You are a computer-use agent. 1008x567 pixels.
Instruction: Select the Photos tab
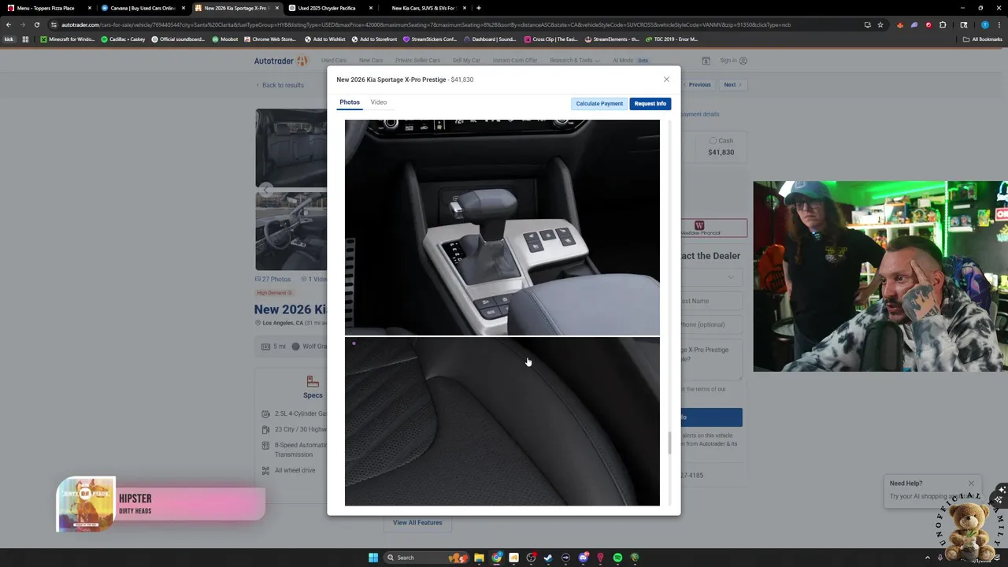pyautogui.click(x=350, y=102)
